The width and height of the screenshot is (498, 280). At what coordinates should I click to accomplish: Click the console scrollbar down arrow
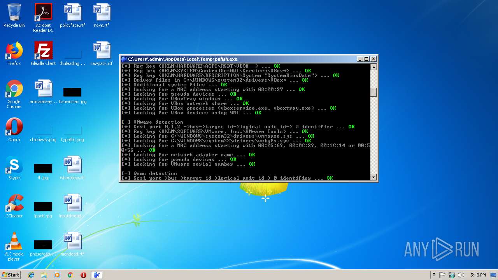pos(373,177)
